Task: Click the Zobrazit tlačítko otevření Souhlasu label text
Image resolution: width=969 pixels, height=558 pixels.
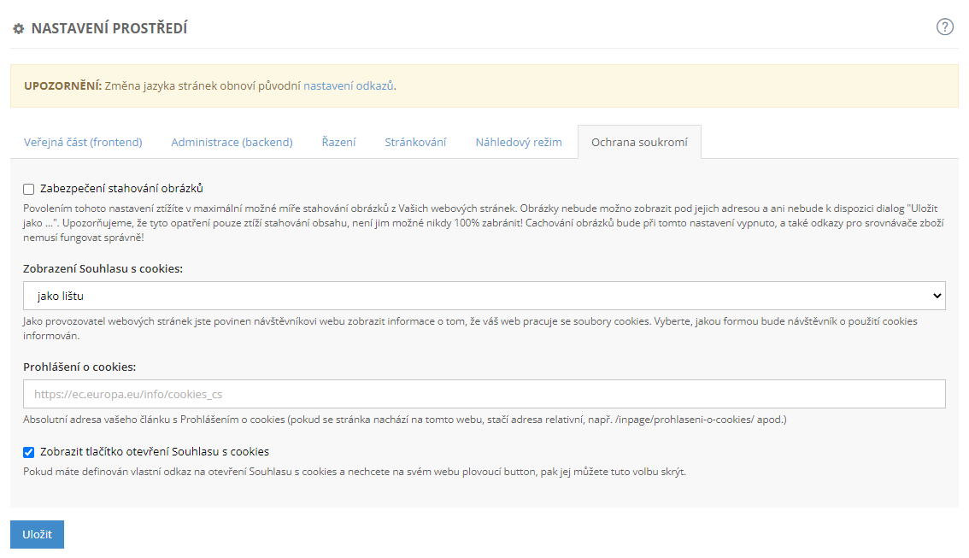Action: (155, 452)
